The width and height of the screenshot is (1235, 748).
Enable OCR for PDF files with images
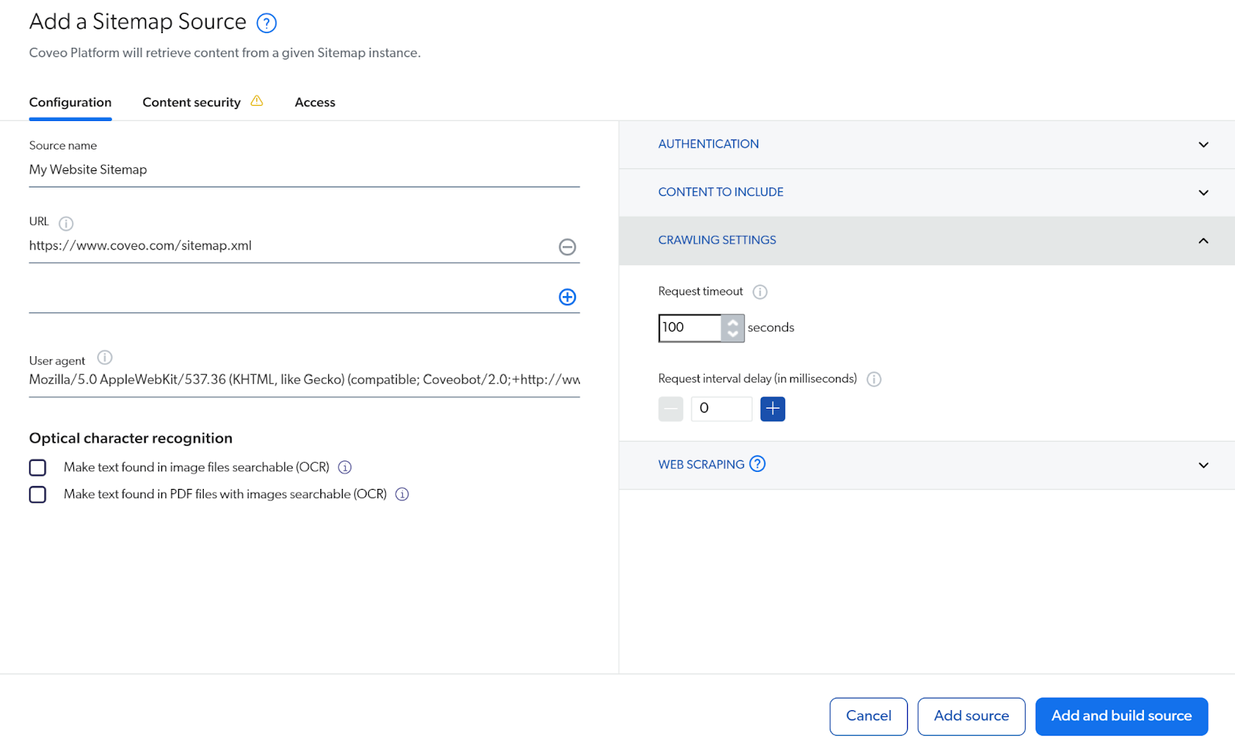click(38, 494)
